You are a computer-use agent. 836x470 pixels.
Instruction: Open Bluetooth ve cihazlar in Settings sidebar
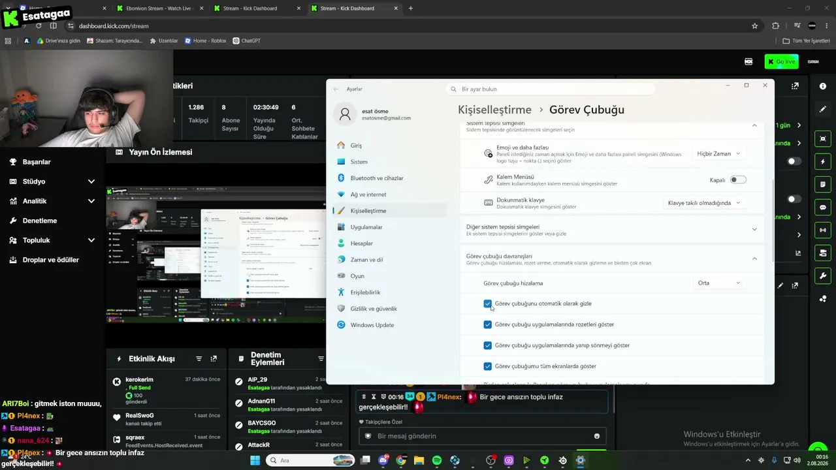pyautogui.click(x=389, y=178)
